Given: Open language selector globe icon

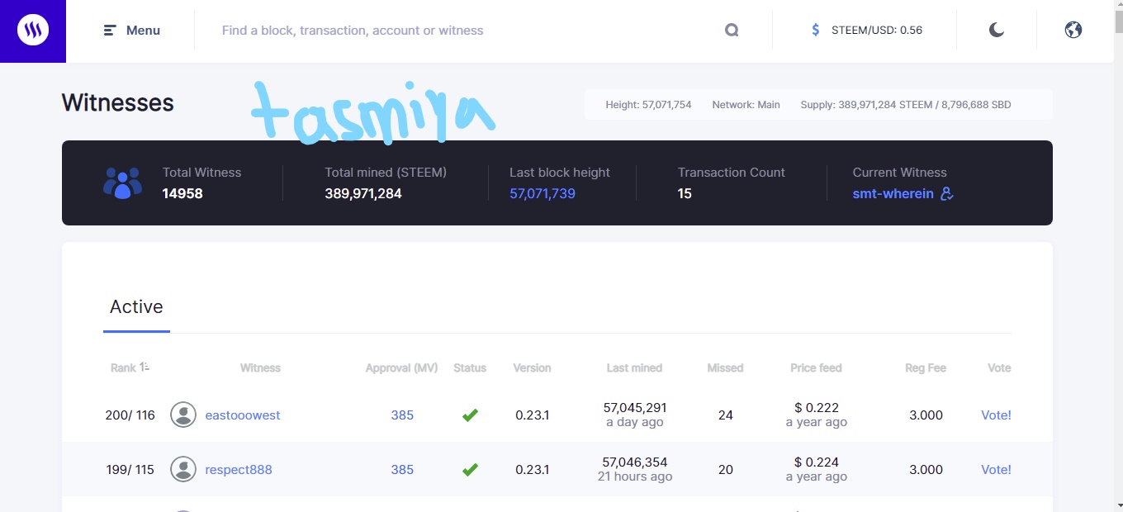Looking at the screenshot, I should pos(1073,31).
